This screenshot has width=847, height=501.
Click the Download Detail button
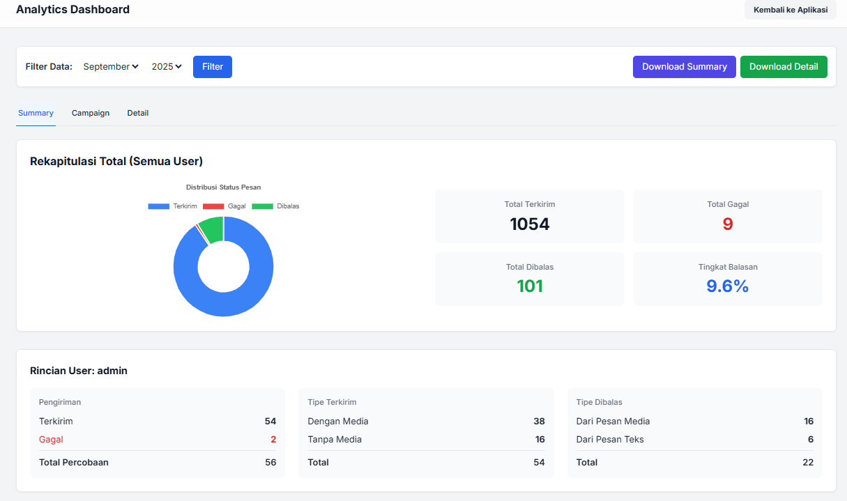784,66
